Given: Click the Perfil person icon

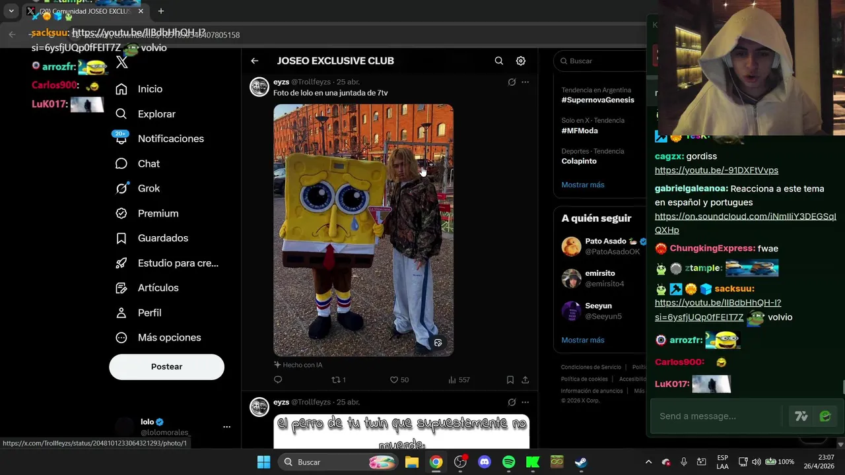Looking at the screenshot, I should coord(121,313).
